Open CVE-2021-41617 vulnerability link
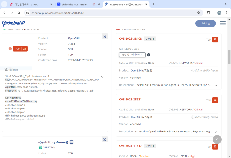 click(130, 146)
